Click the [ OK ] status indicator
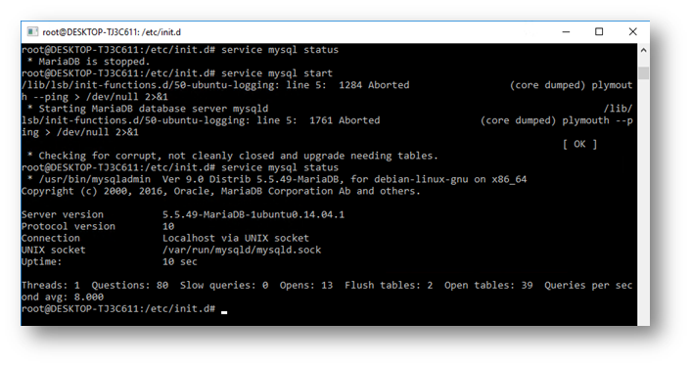The height and width of the screenshot is (367, 691). 579,144
